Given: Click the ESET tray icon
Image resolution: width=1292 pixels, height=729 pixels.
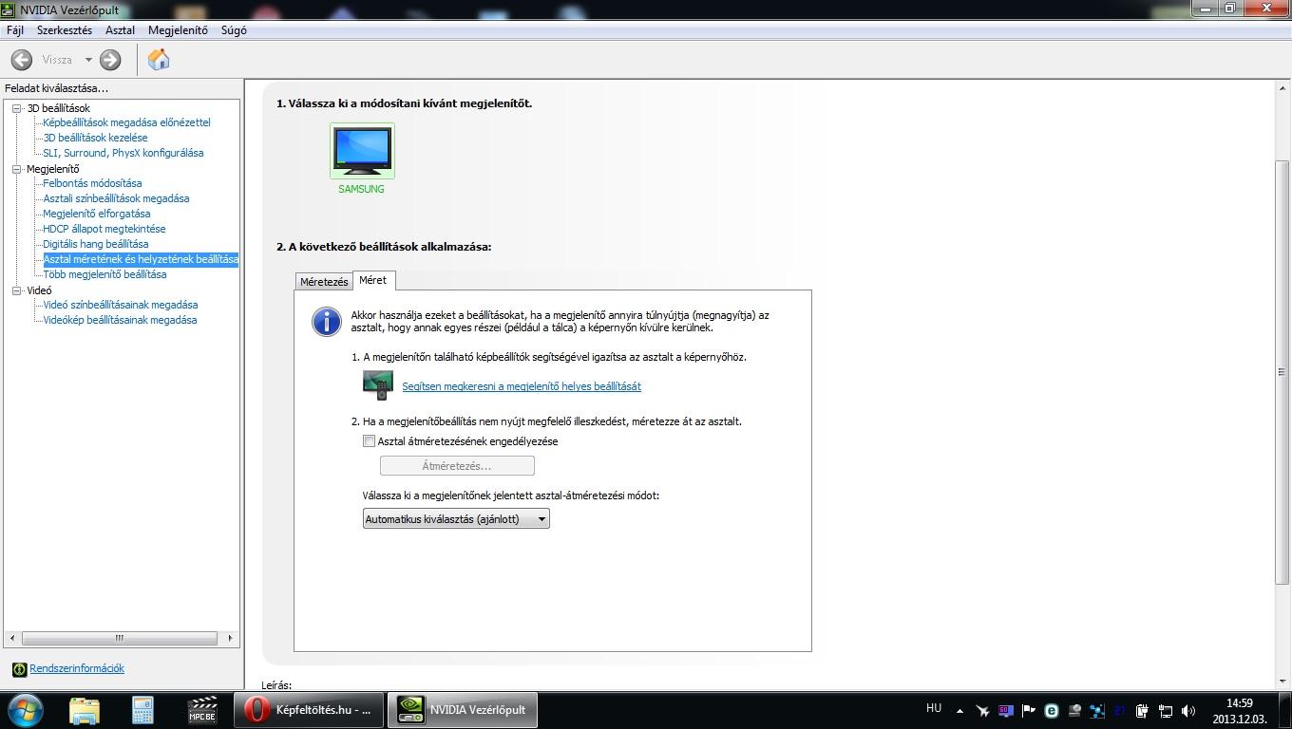Looking at the screenshot, I should [1052, 710].
